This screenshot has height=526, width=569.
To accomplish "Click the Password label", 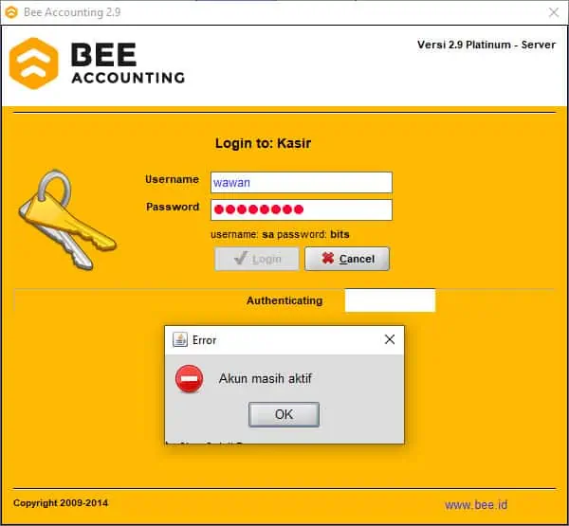I will click(173, 207).
